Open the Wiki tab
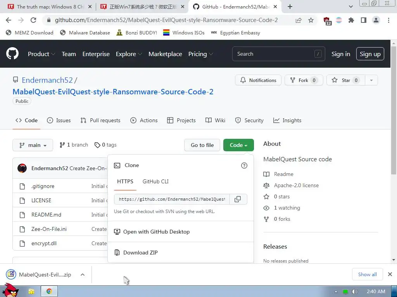The height and width of the screenshot is (297, 397). click(215, 121)
